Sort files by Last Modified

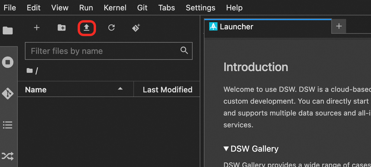167,90
